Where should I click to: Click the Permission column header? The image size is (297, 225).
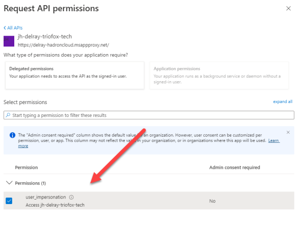[26, 167]
